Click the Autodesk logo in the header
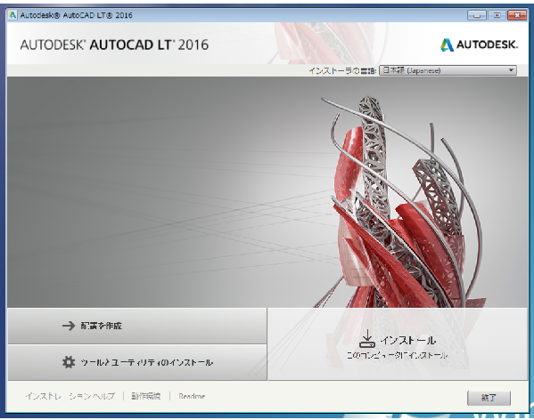 479,44
